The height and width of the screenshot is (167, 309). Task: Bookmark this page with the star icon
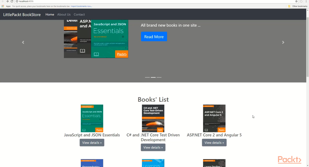(296, 1)
